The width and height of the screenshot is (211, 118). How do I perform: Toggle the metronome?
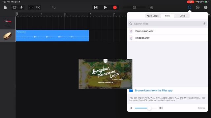coord(151,8)
